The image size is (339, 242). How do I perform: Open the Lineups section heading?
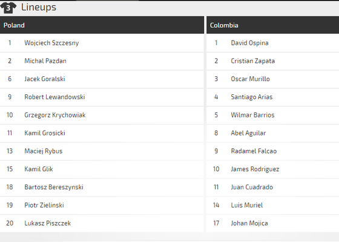coord(39,7)
